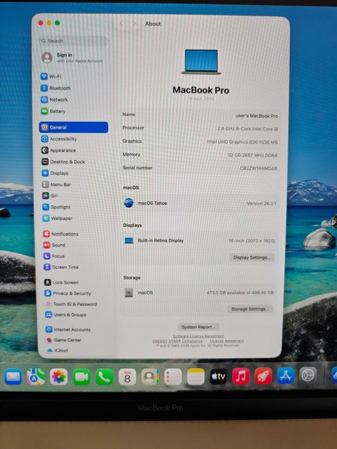Open Displays sidebar item
This screenshot has width=337, height=449.
[x=55, y=173]
